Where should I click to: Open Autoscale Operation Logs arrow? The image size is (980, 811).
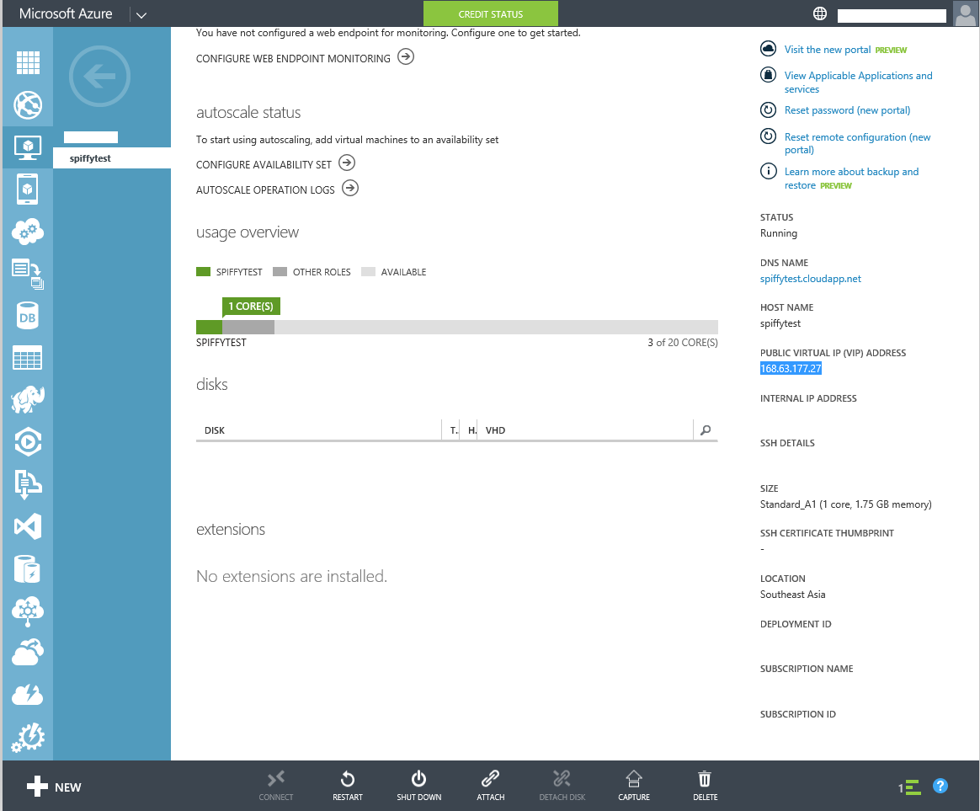point(350,188)
